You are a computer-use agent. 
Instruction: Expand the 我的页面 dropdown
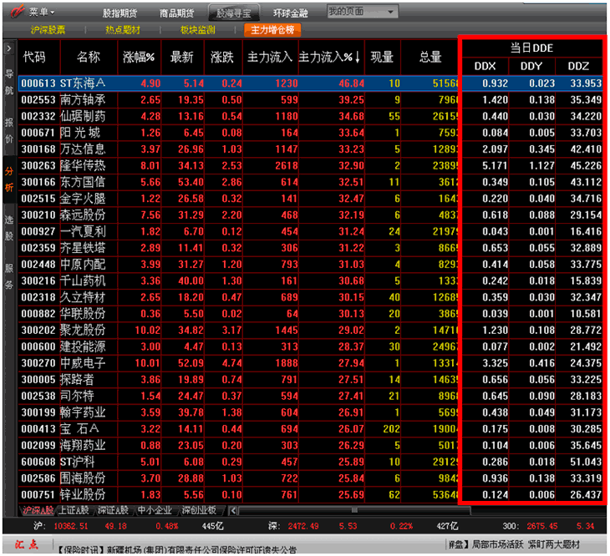pyautogui.click(x=362, y=12)
